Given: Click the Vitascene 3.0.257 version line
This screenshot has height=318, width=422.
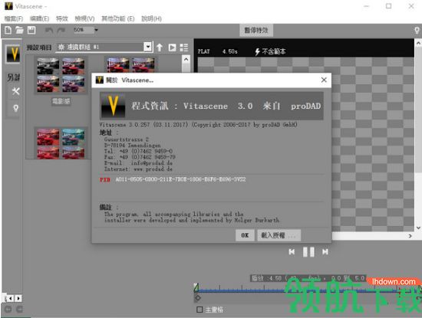Looking at the screenshot, I should (199, 124).
